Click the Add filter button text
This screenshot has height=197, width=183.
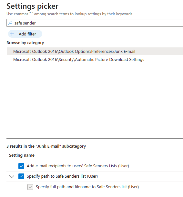point(27,34)
